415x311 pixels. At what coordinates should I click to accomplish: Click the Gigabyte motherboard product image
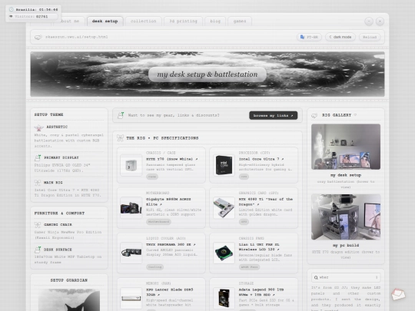pos(131,208)
